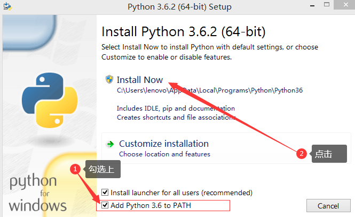Click the 'Python 3.6.2 (64-bit) Setup' window title
Viewport: 355px width, 217px height.
179,7
